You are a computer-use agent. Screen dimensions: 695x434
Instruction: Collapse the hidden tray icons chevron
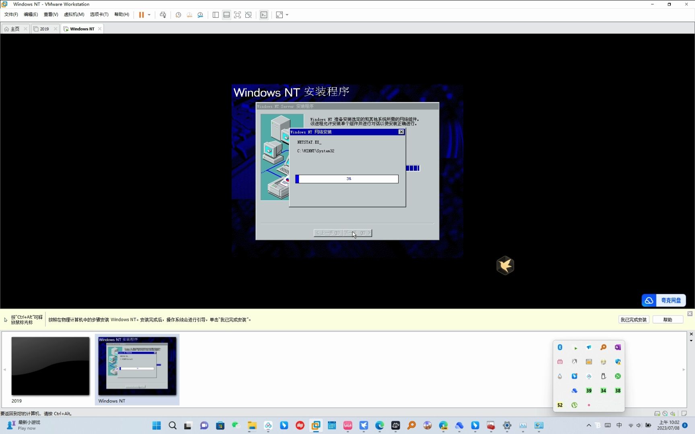(x=589, y=425)
